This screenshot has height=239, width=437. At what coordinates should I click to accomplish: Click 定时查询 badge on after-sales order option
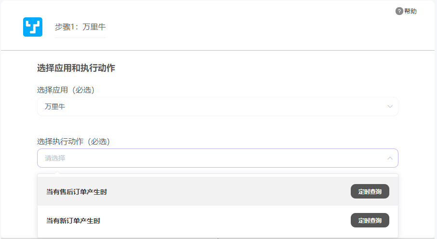(370, 191)
